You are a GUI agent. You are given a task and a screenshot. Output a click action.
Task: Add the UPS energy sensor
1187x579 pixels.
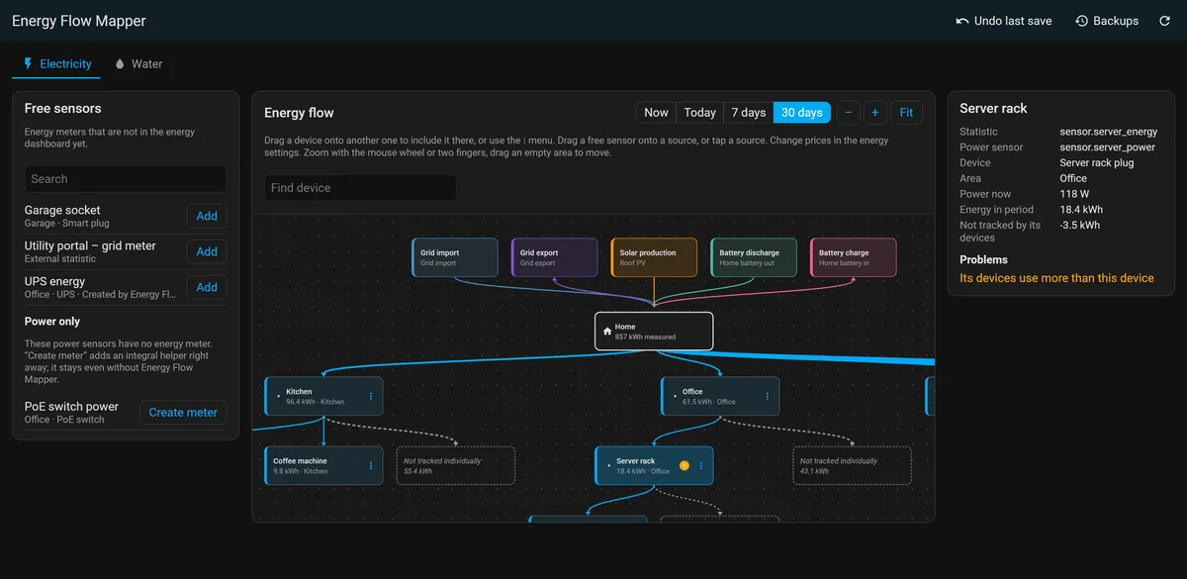pos(207,287)
